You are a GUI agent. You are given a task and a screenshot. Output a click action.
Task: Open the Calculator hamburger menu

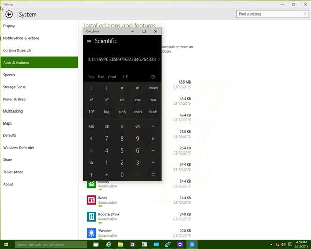pos(89,41)
